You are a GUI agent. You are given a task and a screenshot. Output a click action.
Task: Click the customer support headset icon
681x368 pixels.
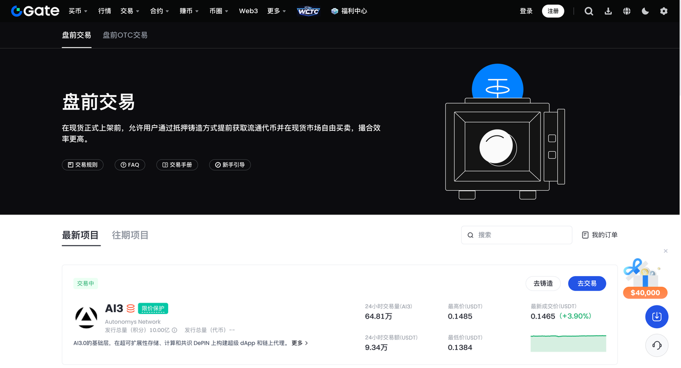(657, 346)
